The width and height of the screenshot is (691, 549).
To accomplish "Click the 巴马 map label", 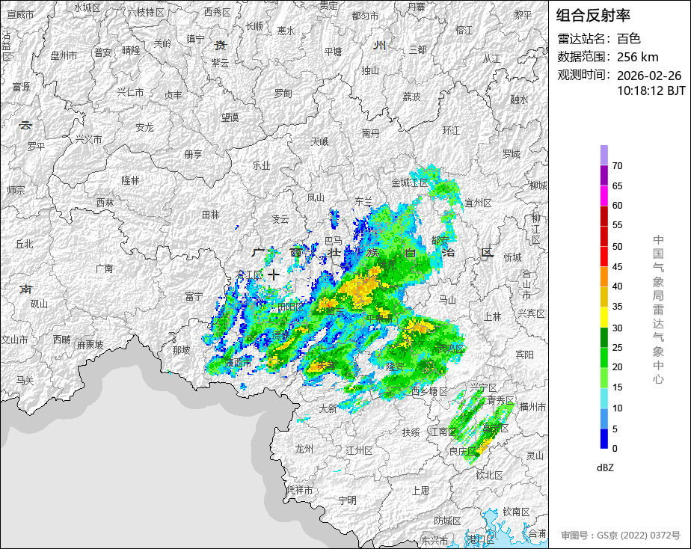I will coord(334,241).
